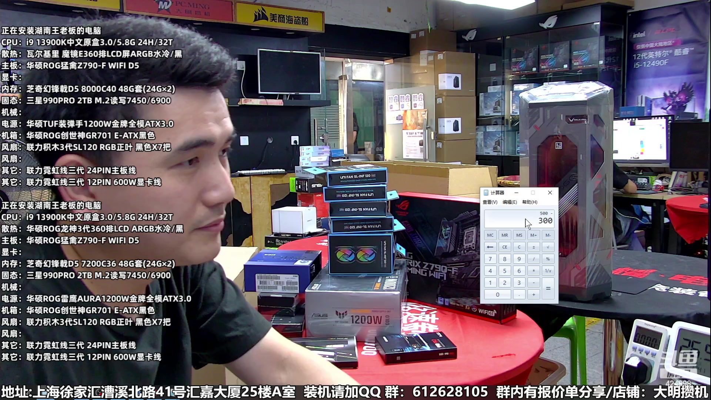Click the wide 0 key

click(x=497, y=294)
